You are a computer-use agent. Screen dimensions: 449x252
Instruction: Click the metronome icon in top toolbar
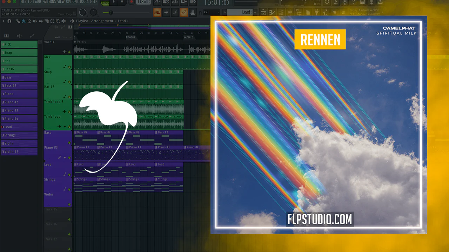(158, 2)
